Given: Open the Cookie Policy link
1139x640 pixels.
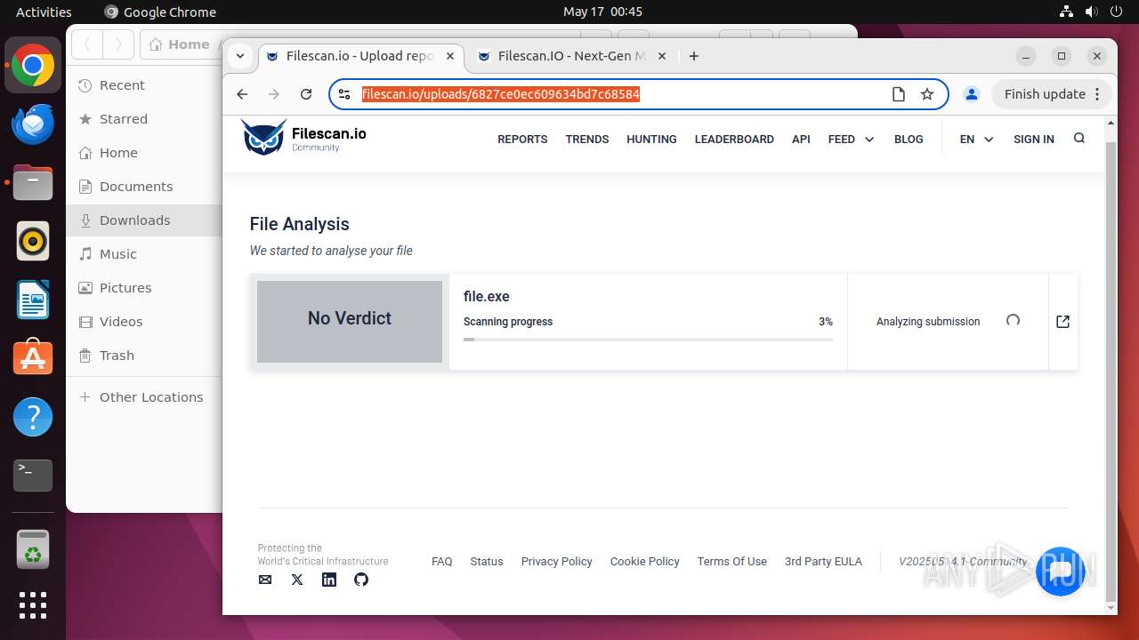Looking at the screenshot, I should [645, 562].
